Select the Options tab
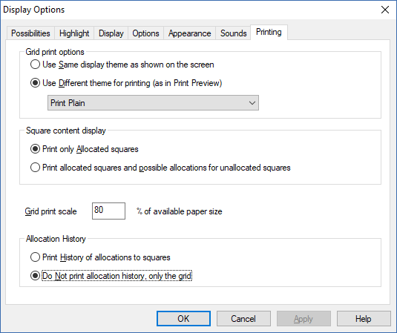 click(145, 33)
